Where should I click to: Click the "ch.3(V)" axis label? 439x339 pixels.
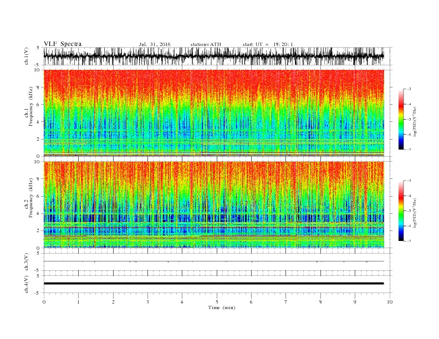pyautogui.click(x=27, y=262)
